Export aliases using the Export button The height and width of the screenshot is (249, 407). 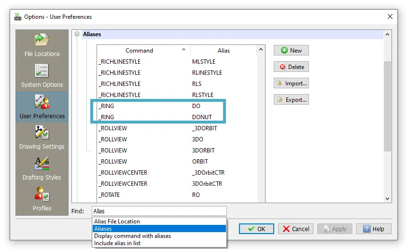291,99
